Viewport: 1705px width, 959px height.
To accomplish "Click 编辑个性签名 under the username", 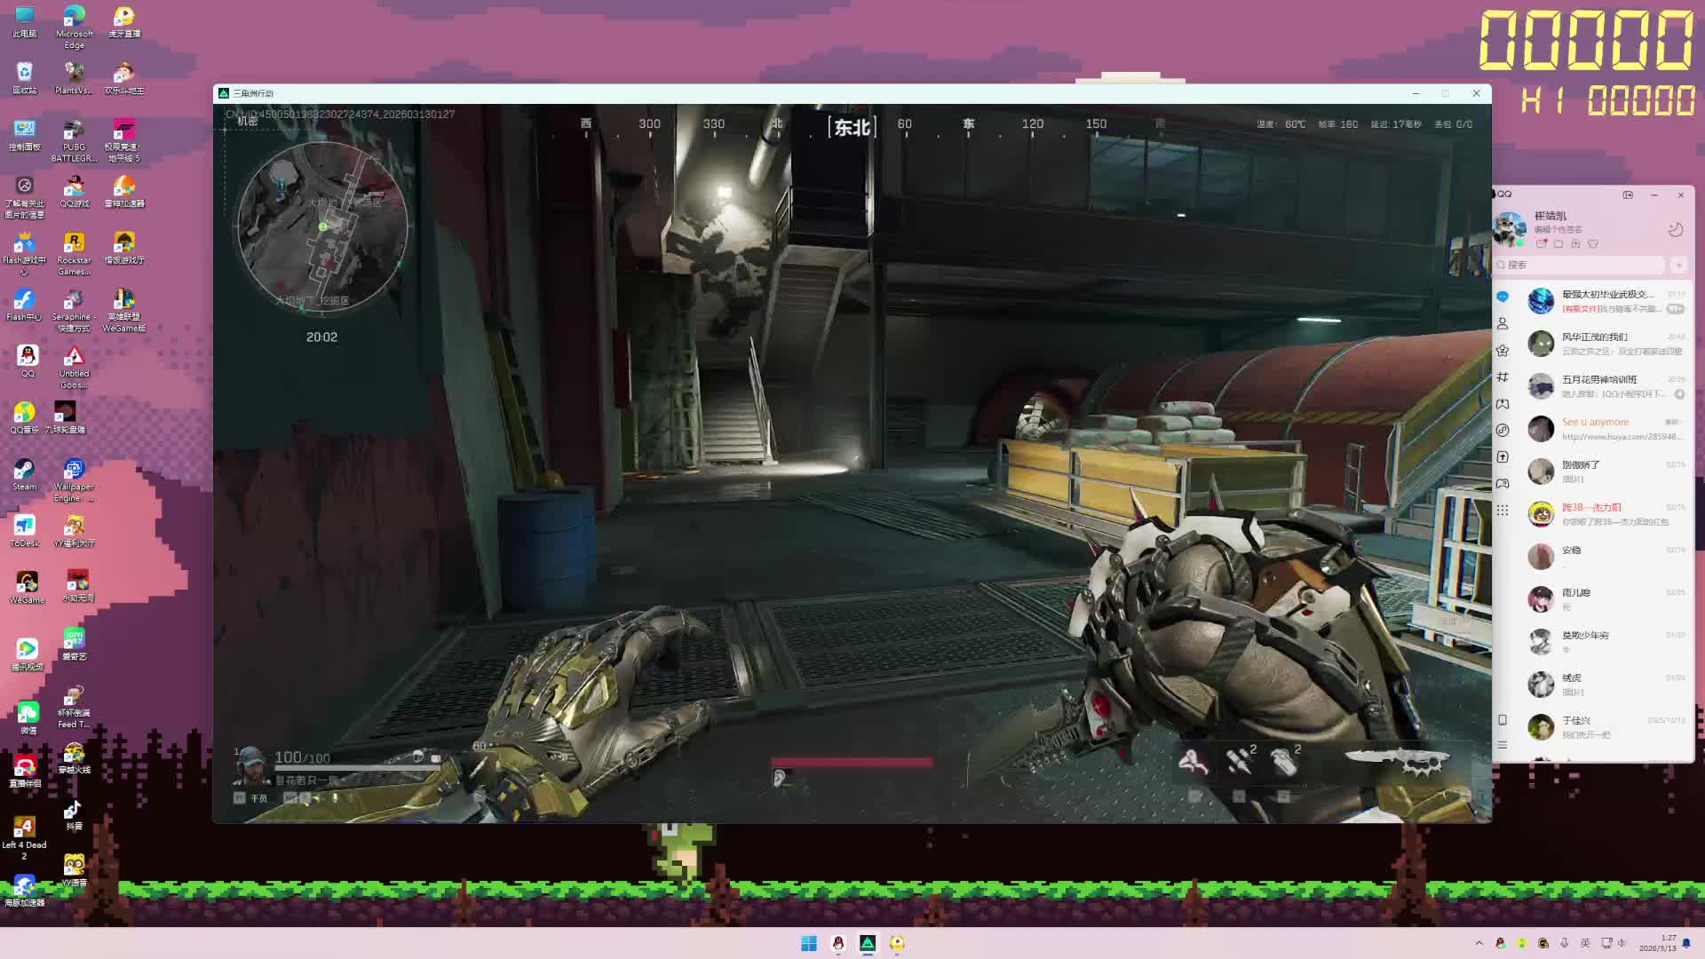I will coord(1558,229).
